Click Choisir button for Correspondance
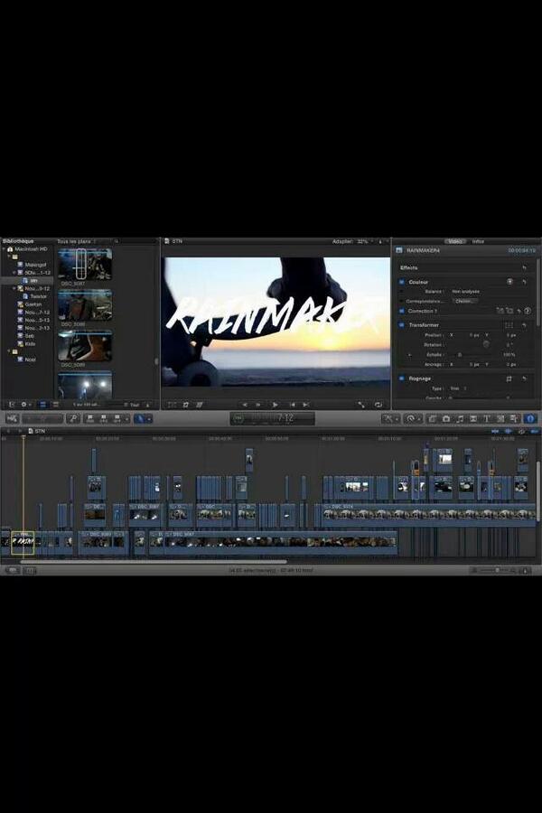542x813 pixels. point(464,301)
